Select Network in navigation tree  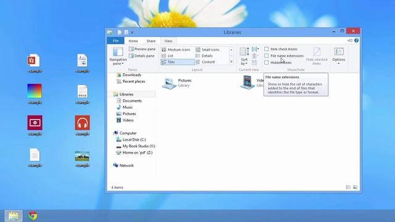click(123, 165)
